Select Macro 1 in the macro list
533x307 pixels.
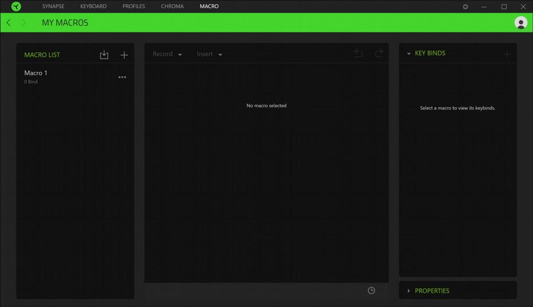(x=75, y=77)
